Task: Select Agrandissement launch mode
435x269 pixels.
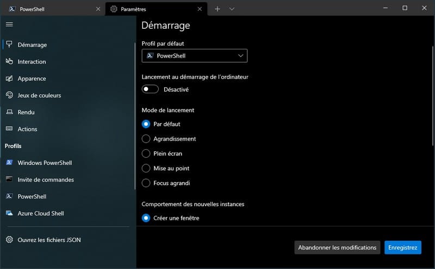Action: [x=146, y=139]
